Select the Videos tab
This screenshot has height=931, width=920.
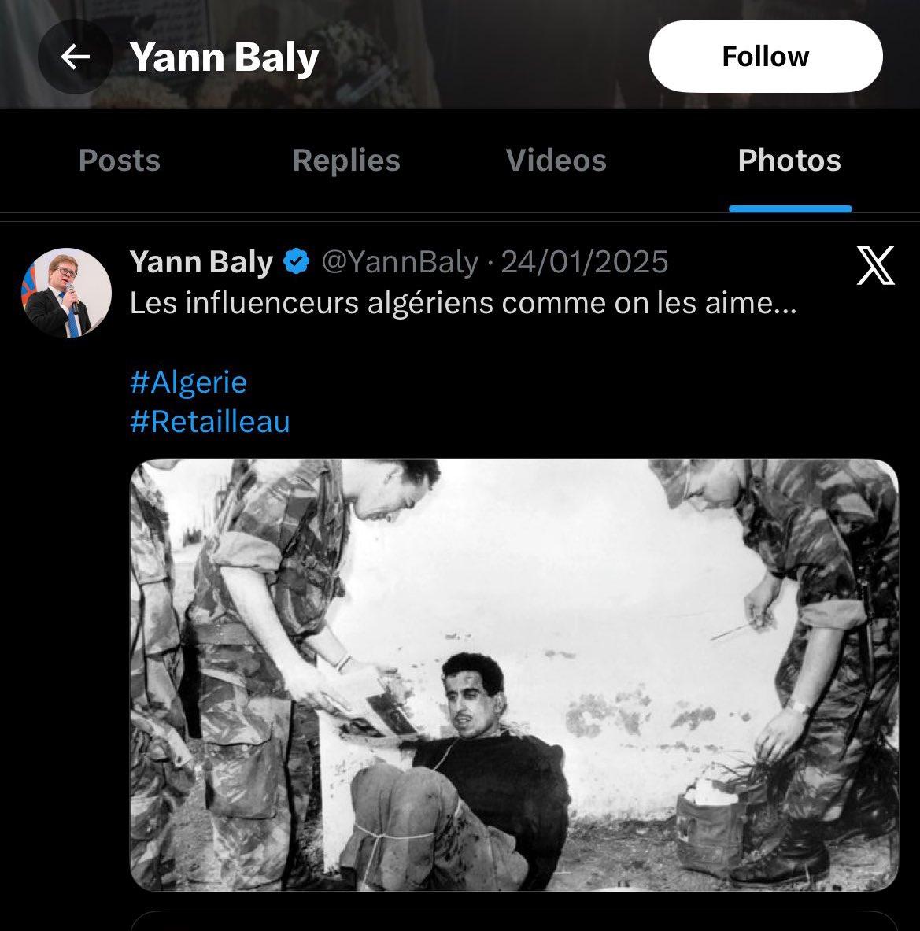tap(556, 161)
